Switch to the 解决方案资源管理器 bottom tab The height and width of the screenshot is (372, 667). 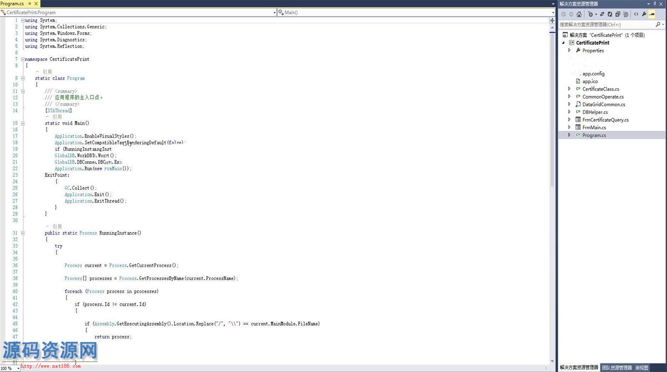click(579, 368)
